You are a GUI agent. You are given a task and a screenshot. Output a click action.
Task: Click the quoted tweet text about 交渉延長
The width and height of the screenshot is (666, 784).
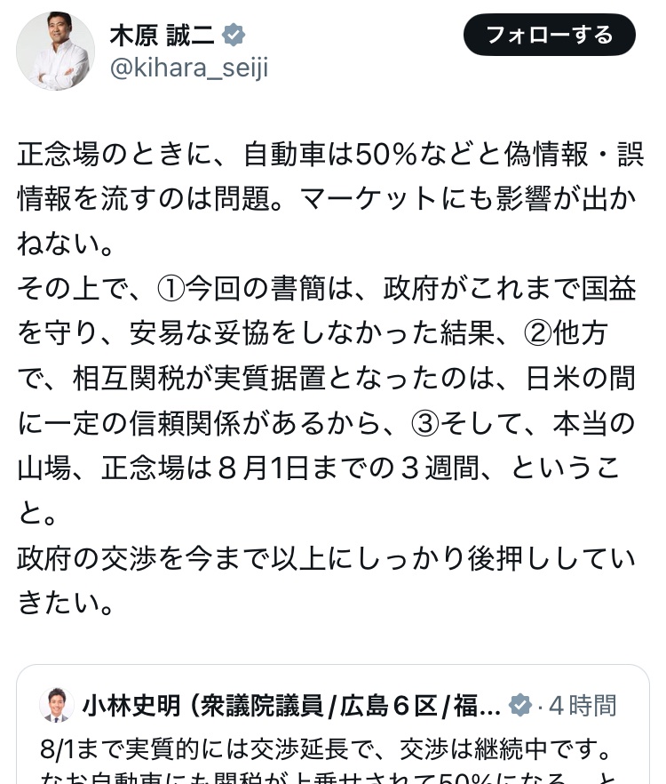[329, 747]
